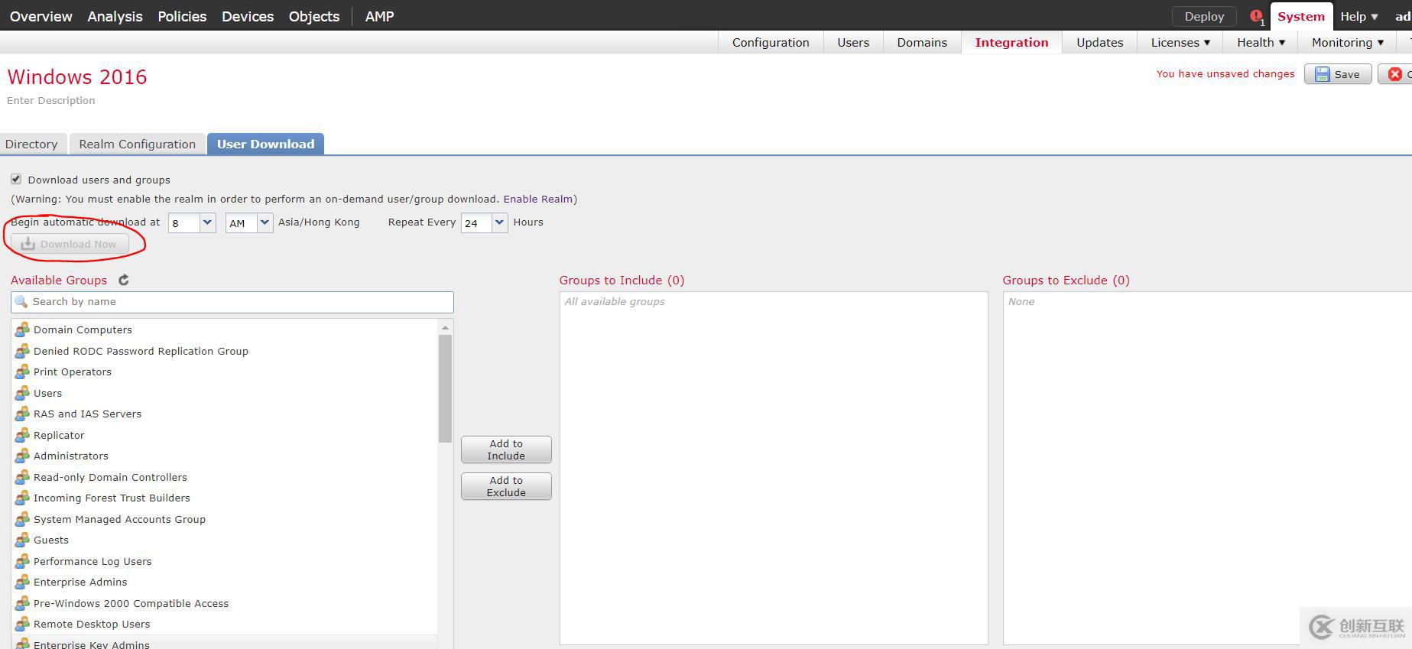Click the Remote Desktop Users group icon
Viewport: 1412px width, 649px height.
coord(22,625)
